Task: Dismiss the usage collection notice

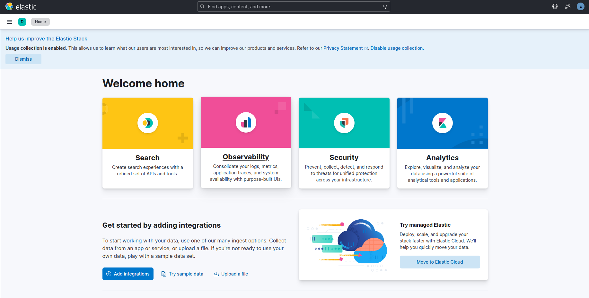Action: (x=23, y=59)
